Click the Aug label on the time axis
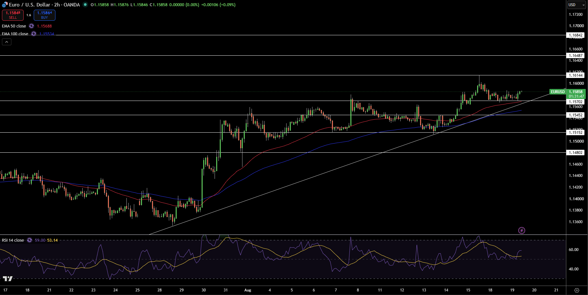 pos(248,290)
